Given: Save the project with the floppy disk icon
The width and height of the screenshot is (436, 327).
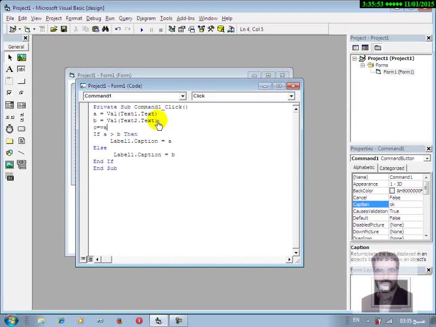Looking at the screenshot, I should coord(64,29).
